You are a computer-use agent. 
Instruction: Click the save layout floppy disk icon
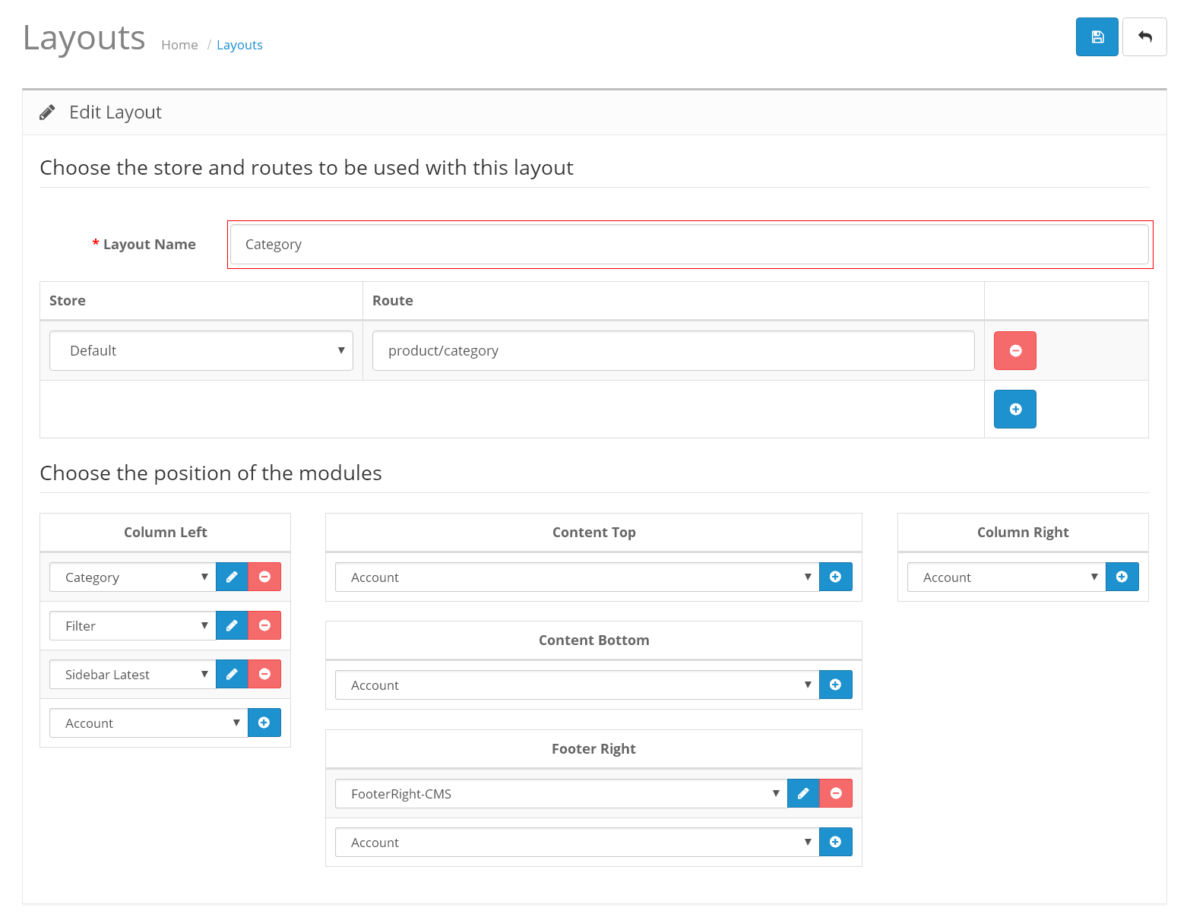pos(1097,37)
